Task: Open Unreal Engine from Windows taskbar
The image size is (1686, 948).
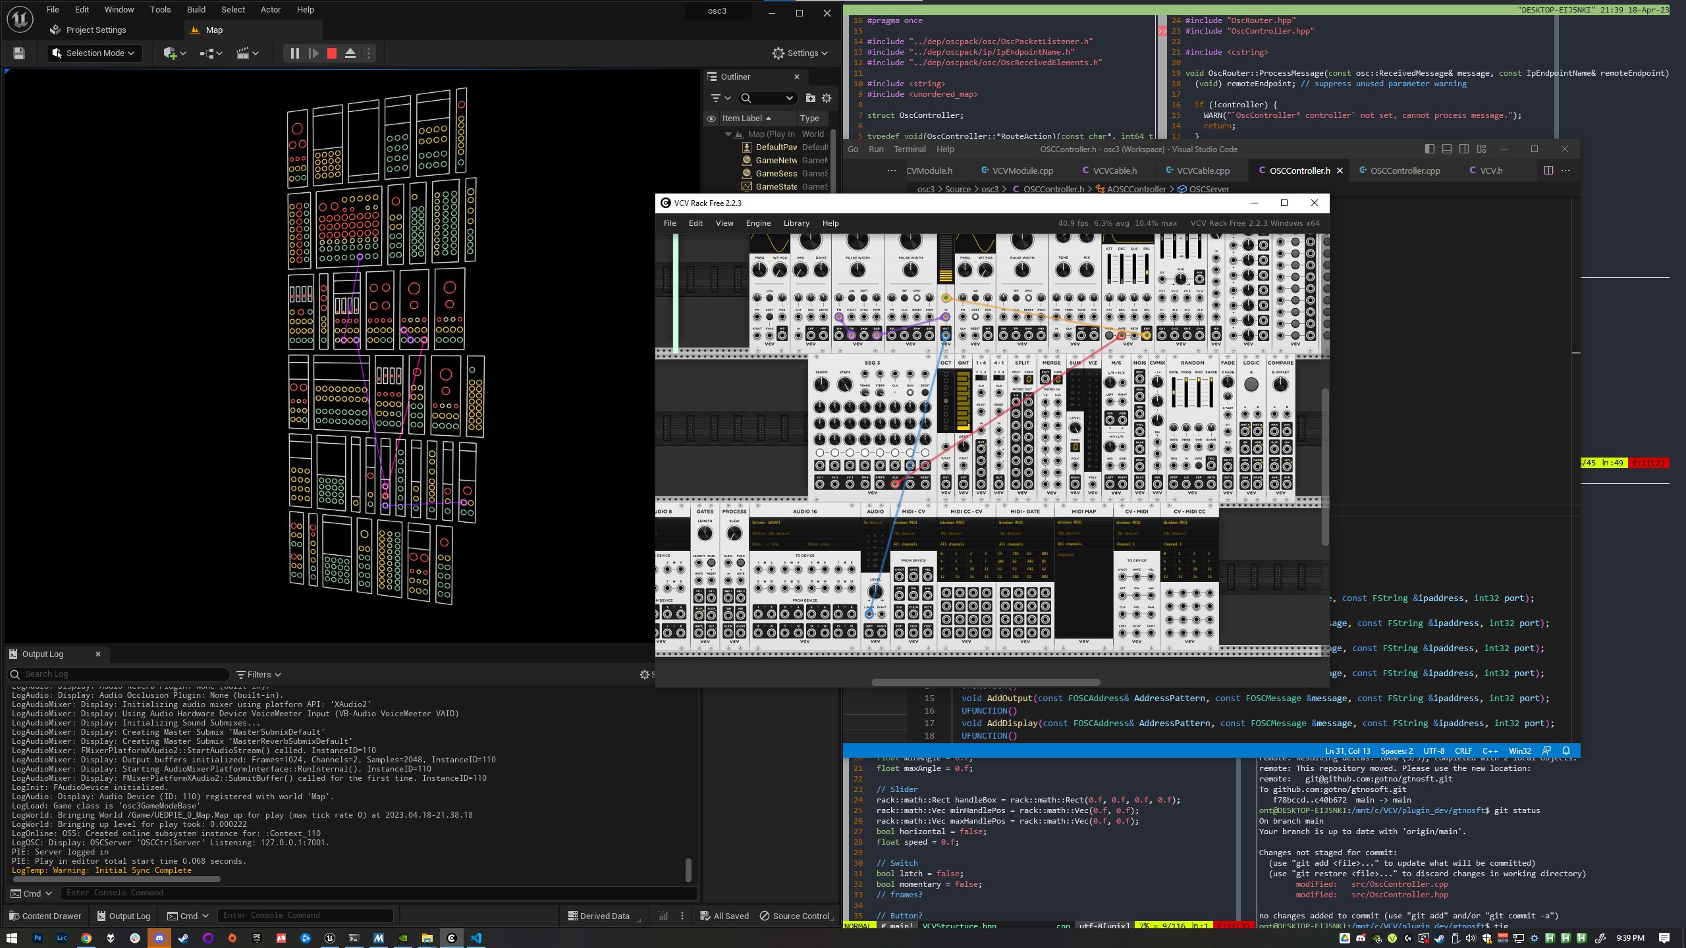Action: pyautogui.click(x=330, y=938)
